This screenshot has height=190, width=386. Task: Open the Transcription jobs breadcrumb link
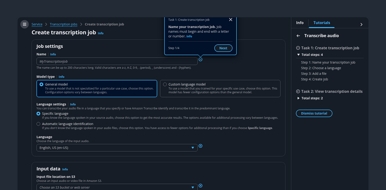(x=64, y=24)
